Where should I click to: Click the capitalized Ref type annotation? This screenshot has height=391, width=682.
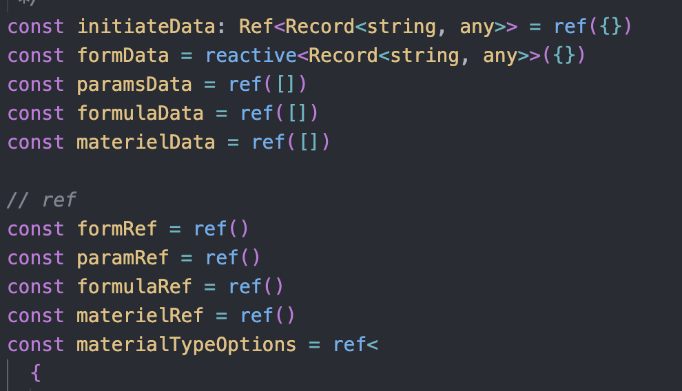256,27
